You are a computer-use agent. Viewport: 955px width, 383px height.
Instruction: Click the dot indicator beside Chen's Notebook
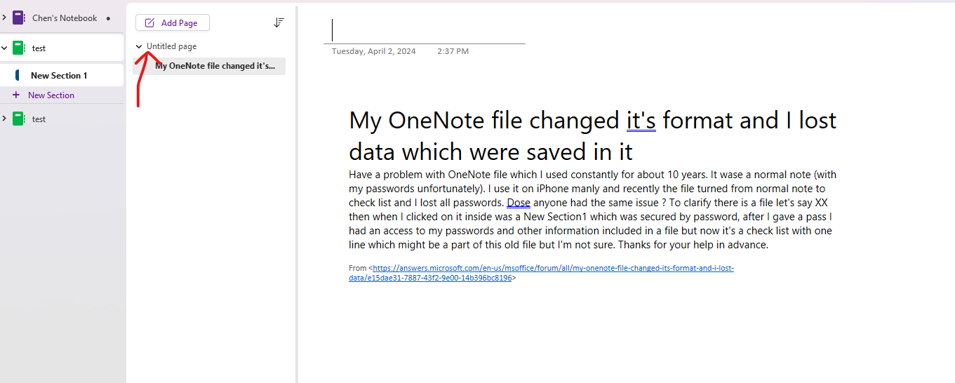coord(108,18)
